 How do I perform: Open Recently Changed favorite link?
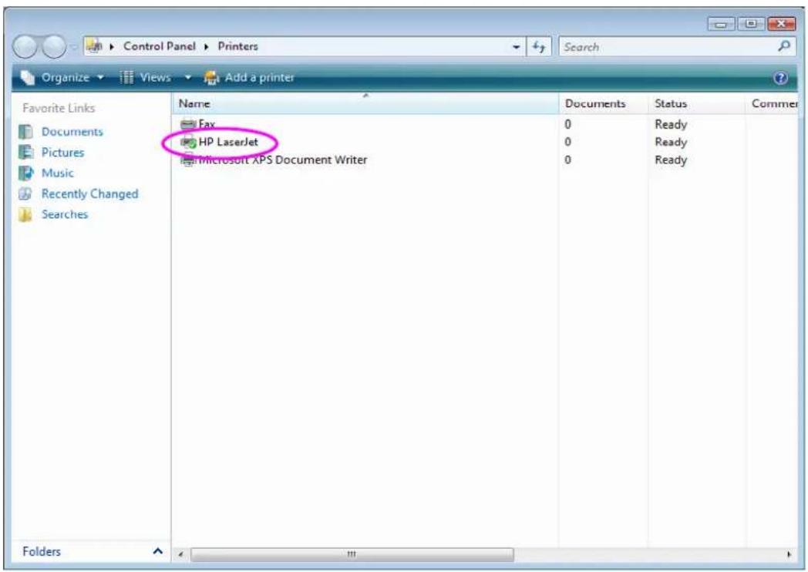[x=89, y=193]
